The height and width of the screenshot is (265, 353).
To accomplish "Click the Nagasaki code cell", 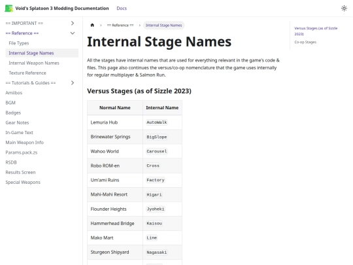I will click(157, 252).
